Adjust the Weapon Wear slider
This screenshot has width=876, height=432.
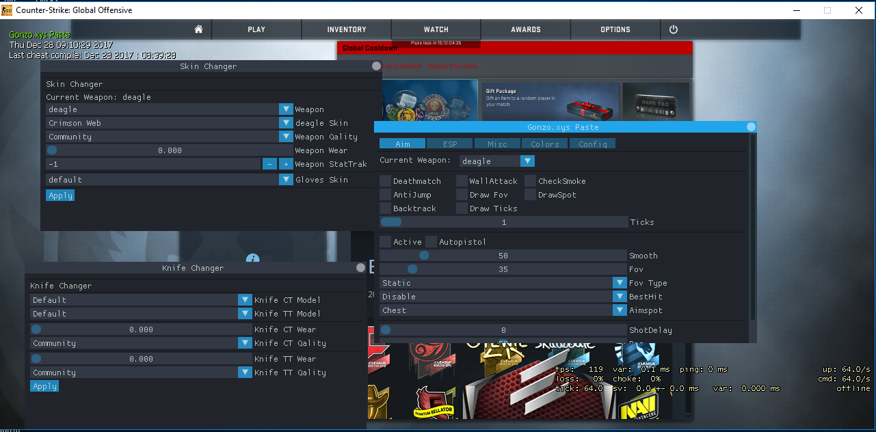[169, 150]
